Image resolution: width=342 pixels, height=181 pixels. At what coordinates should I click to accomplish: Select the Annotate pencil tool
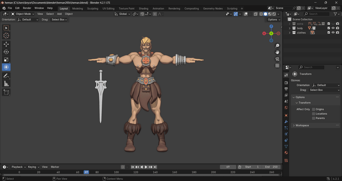(x=6, y=76)
